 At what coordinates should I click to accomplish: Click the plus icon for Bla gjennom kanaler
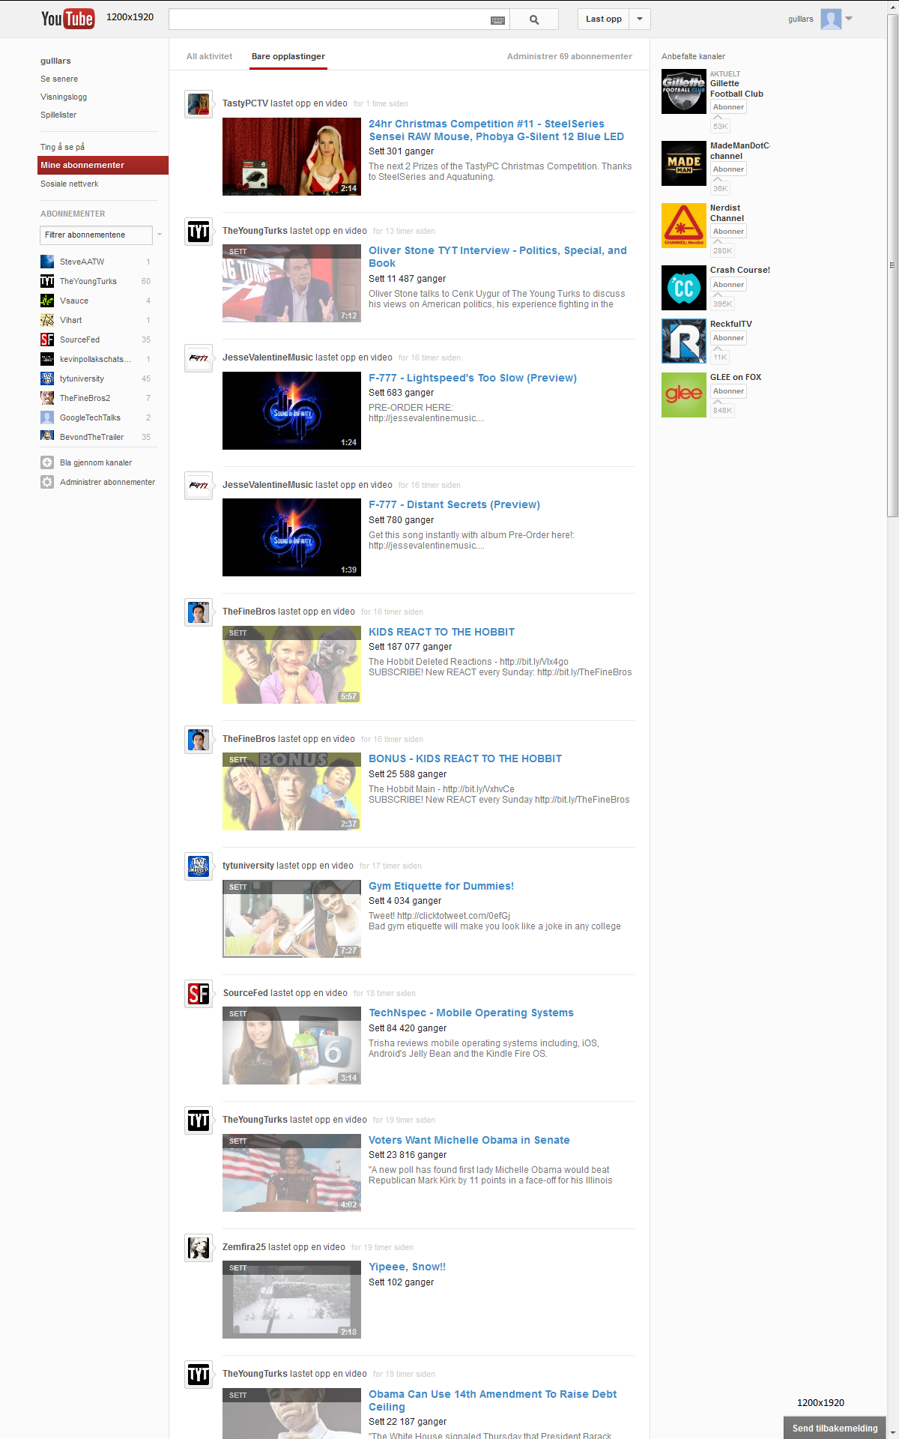(47, 462)
